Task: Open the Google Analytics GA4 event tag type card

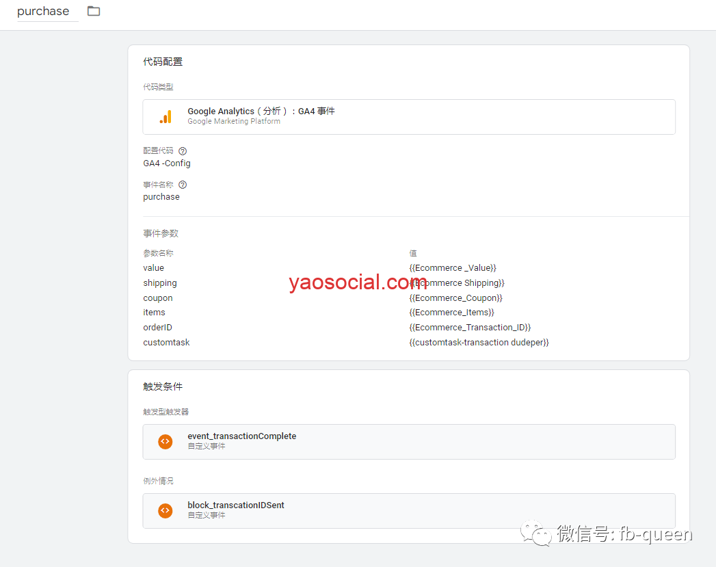Action: click(409, 117)
